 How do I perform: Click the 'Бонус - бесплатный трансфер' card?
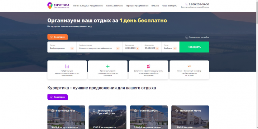189,70
